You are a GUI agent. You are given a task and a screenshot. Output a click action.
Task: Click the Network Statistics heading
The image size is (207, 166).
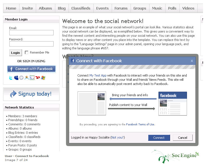click(19, 107)
